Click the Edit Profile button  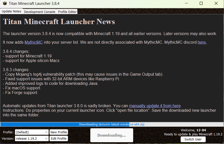[x=59, y=139]
